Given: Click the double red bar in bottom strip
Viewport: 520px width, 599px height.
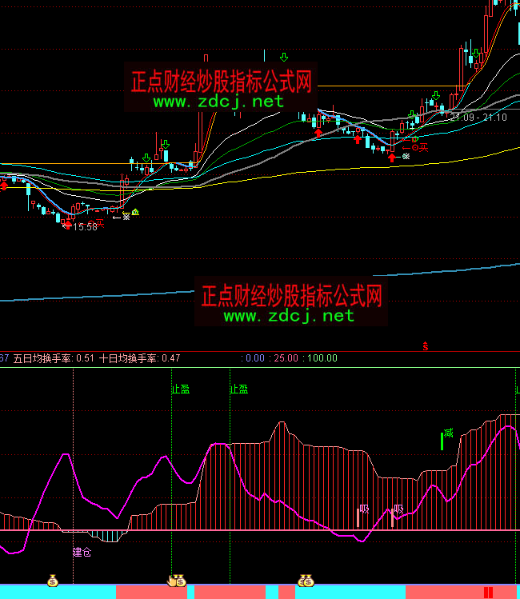Looking at the screenshot, I should (x=488, y=591).
